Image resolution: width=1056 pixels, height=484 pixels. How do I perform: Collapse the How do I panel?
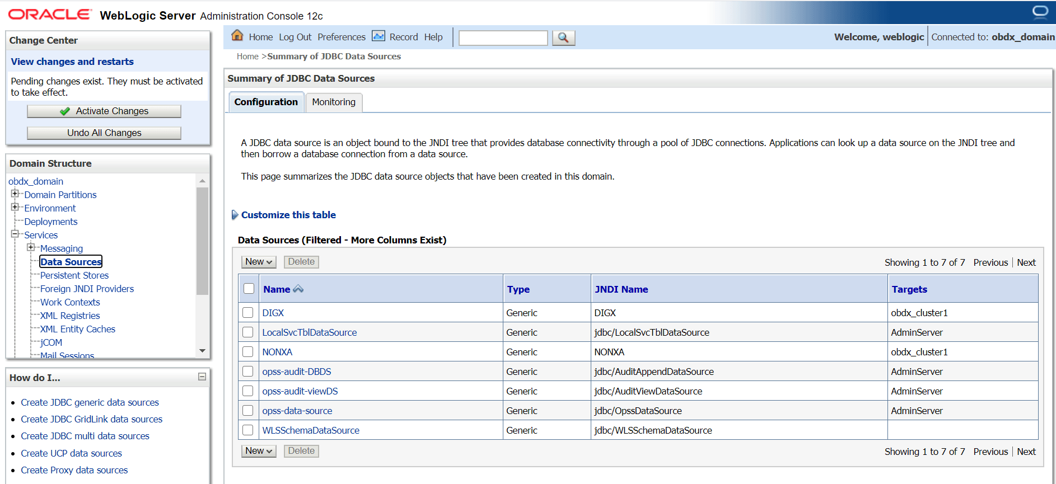pos(202,377)
